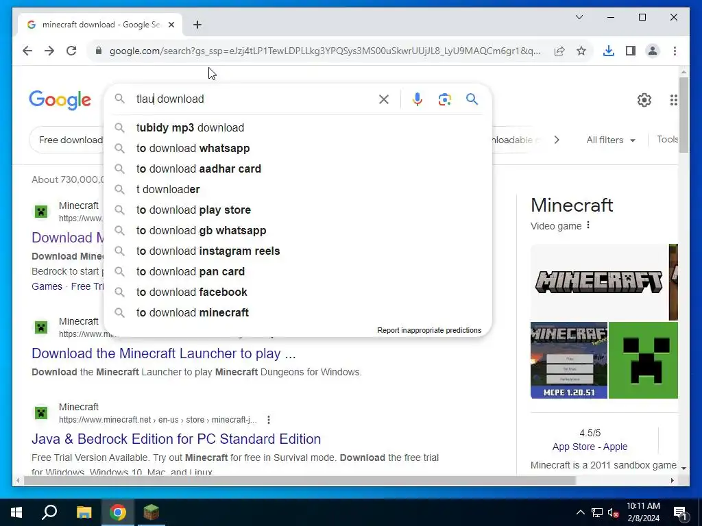702x526 pixels.
Task: Select suggestion to download instagram reels
Action: pyautogui.click(x=298, y=251)
